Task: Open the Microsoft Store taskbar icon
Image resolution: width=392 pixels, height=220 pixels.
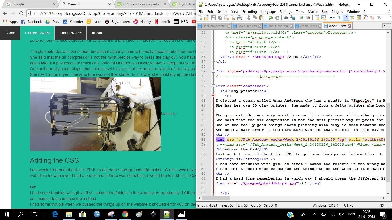Action: [x=83, y=214]
